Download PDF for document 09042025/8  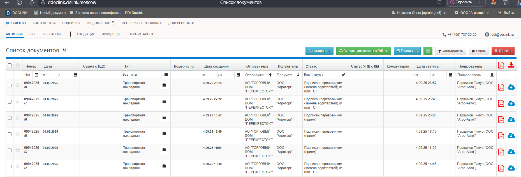(501, 87)
